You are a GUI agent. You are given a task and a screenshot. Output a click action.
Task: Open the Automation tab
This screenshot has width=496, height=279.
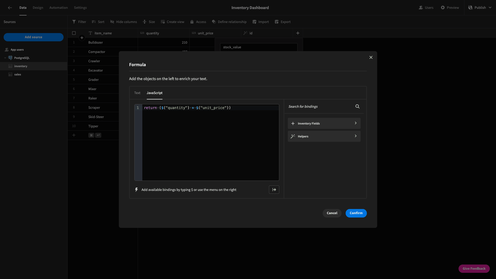click(59, 8)
